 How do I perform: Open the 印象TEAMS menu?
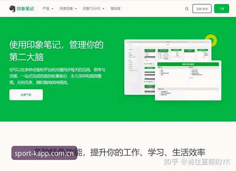click(x=92, y=9)
